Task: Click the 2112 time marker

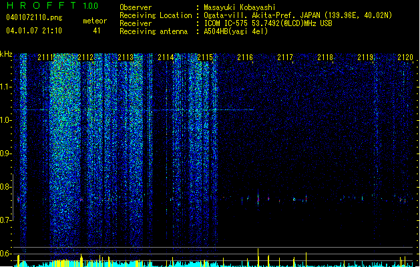Action: 85,57
